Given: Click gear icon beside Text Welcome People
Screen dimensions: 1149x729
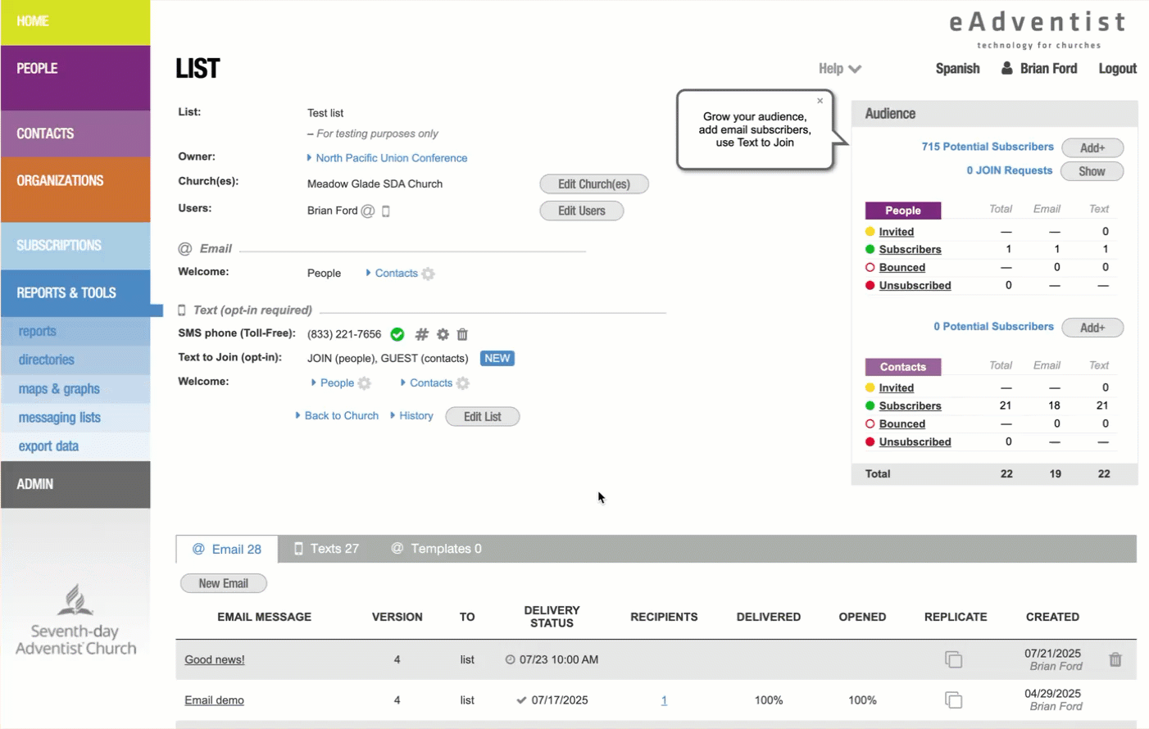Looking at the screenshot, I should coord(365,383).
